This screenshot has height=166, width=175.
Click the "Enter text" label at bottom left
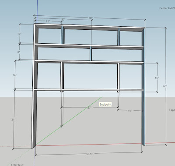[x=17, y=165]
